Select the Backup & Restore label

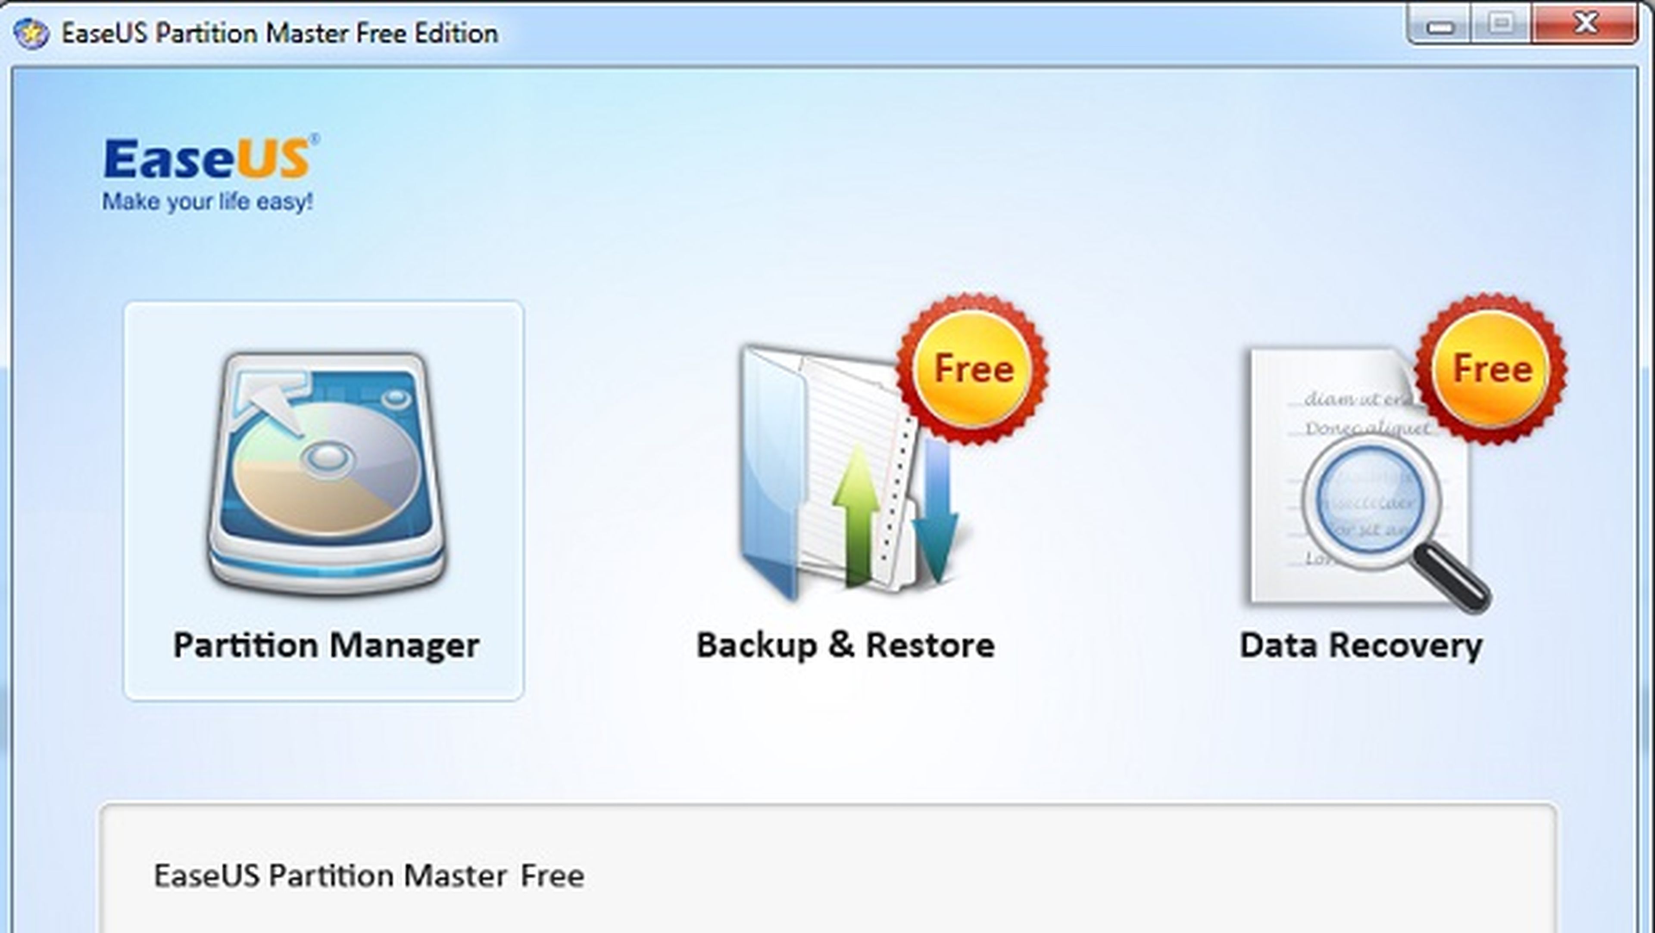point(846,645)
